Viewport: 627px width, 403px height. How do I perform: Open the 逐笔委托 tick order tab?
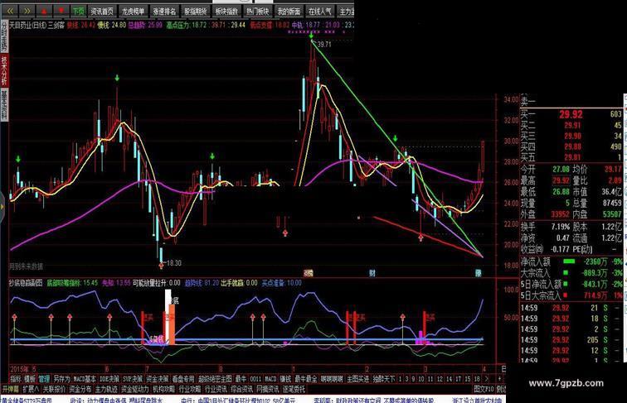pos(294,389)
